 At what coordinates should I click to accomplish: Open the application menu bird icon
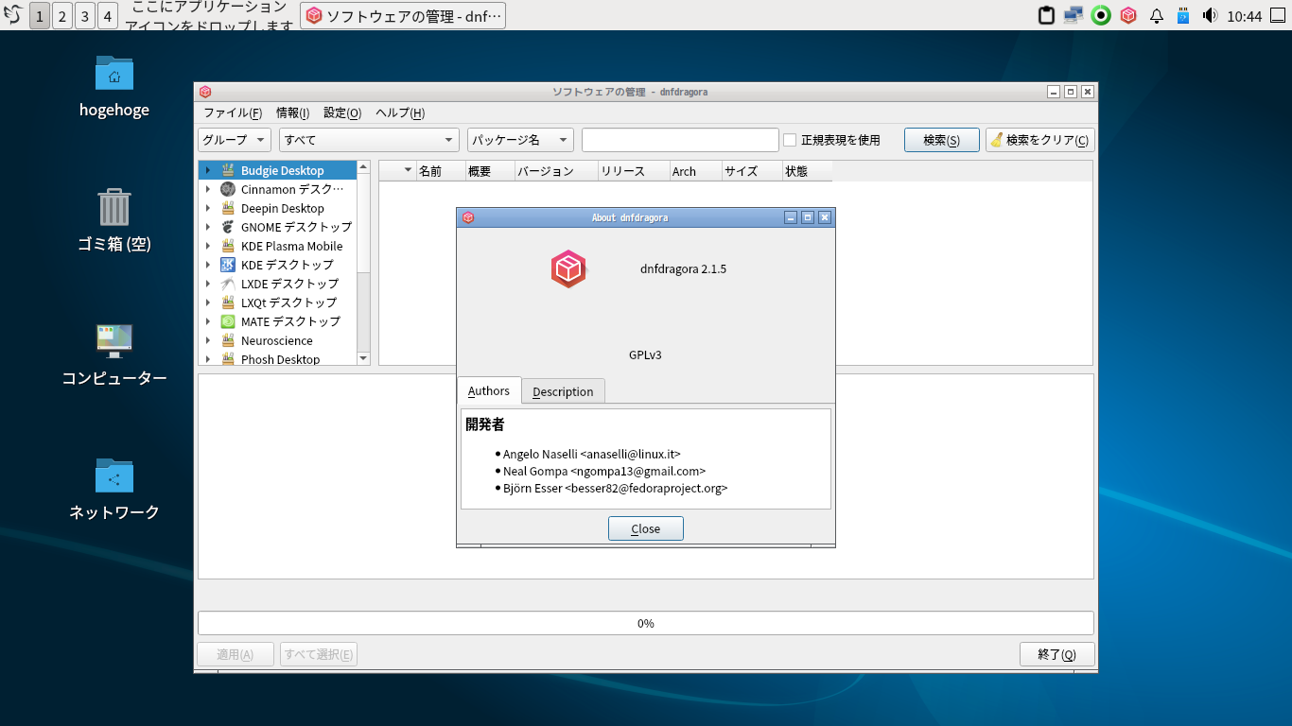13,15
